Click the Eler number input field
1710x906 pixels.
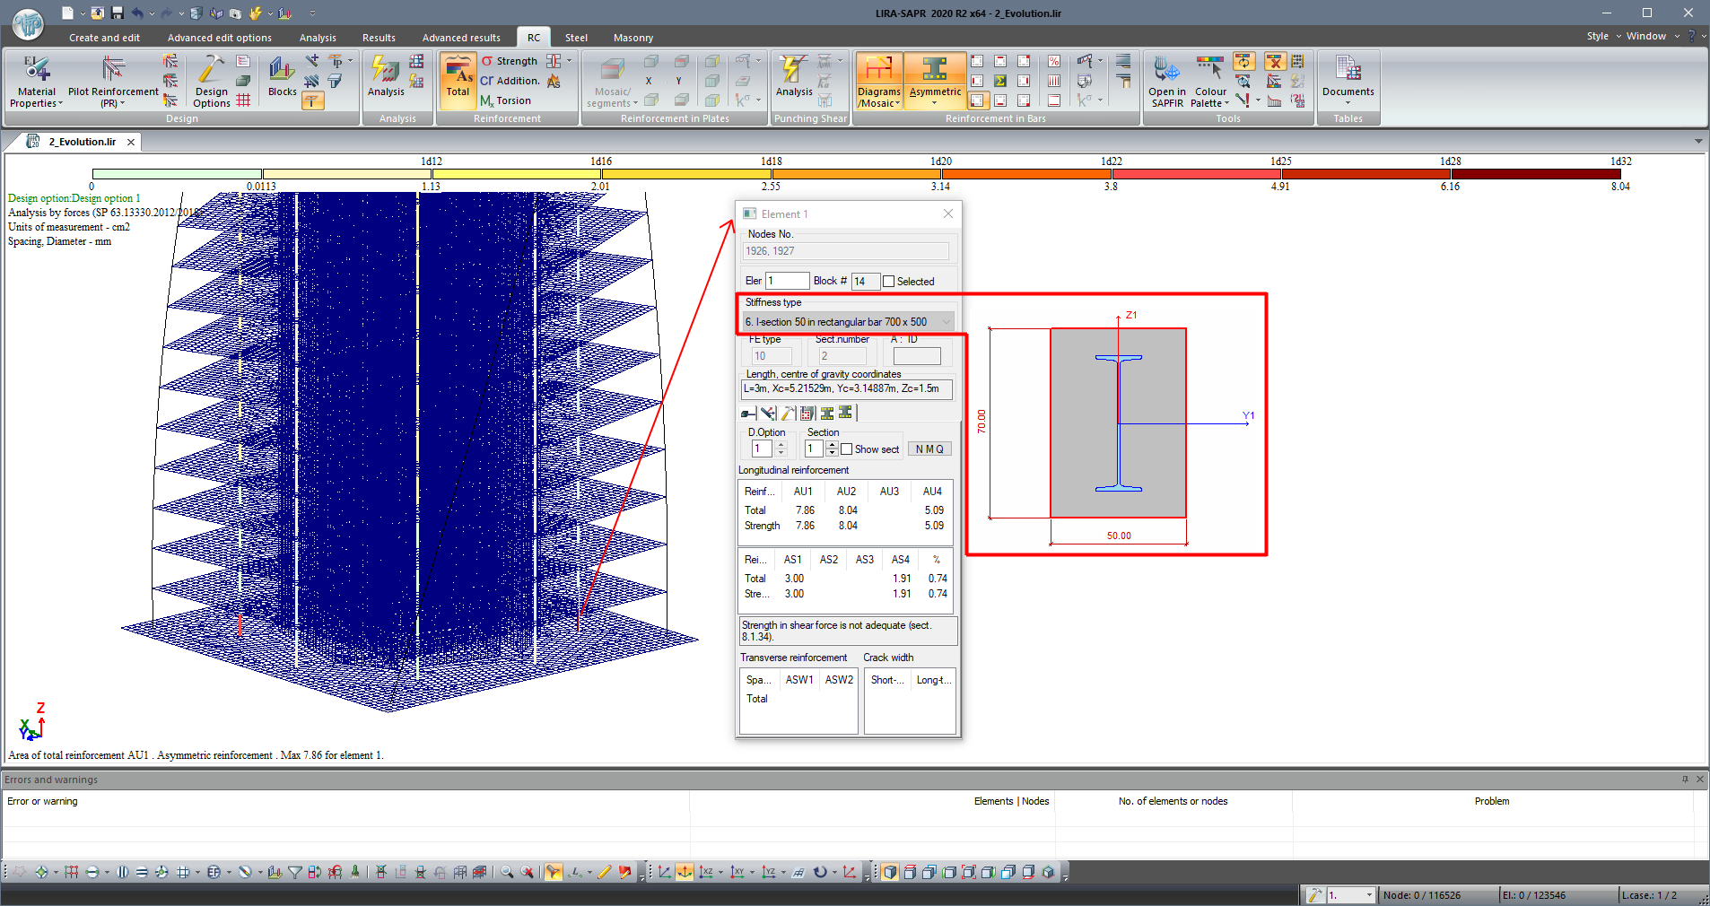point(787,282)
